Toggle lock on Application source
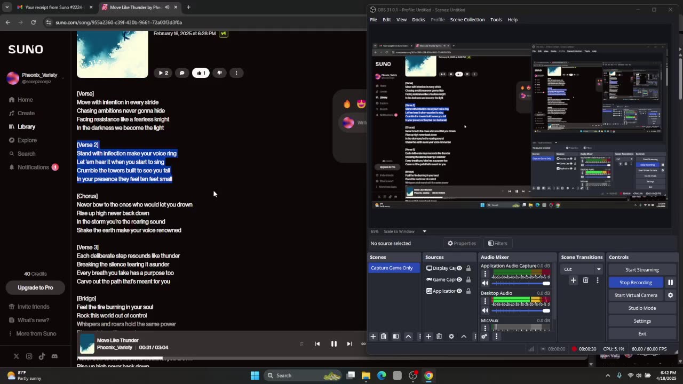The width and height of the screenshot is (683, 384). pyautogui.click(x=468, y=291)
